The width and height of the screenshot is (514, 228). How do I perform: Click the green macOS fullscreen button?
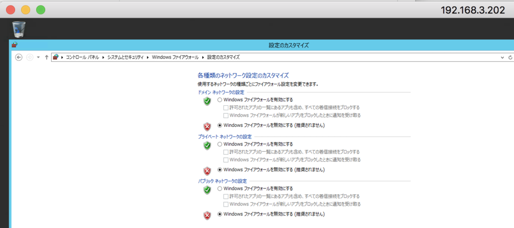41,10
